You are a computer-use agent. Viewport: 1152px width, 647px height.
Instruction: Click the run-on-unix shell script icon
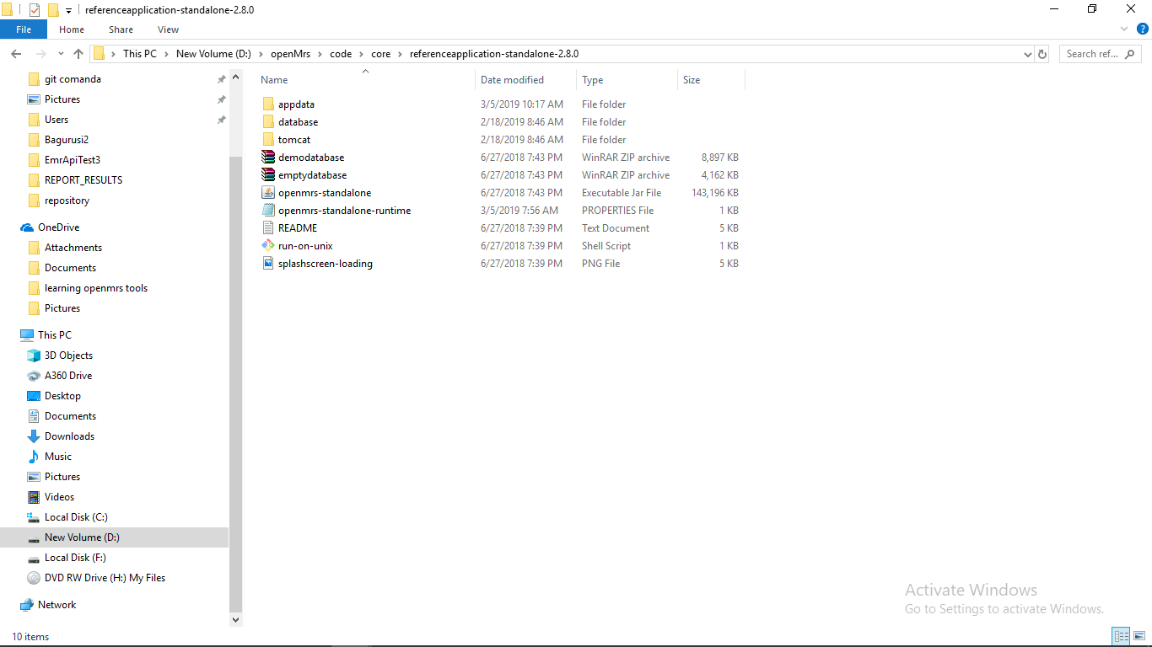coord(268,246)
